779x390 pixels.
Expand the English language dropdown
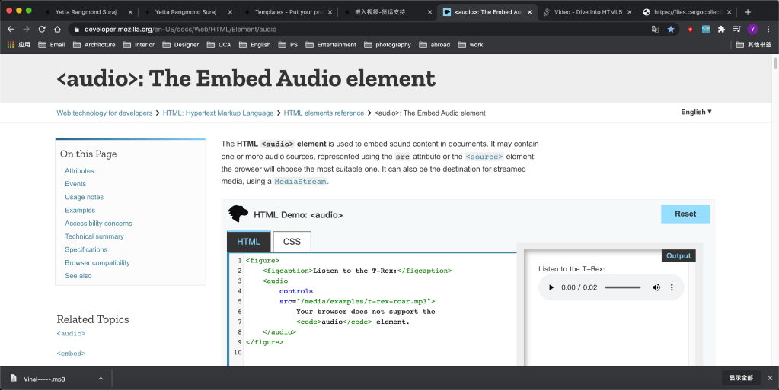(x=696, y=112)
